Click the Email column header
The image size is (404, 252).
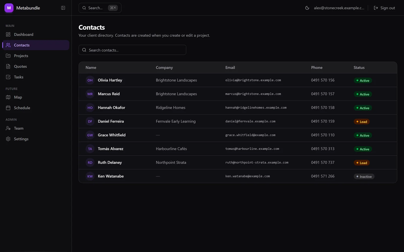230,68
